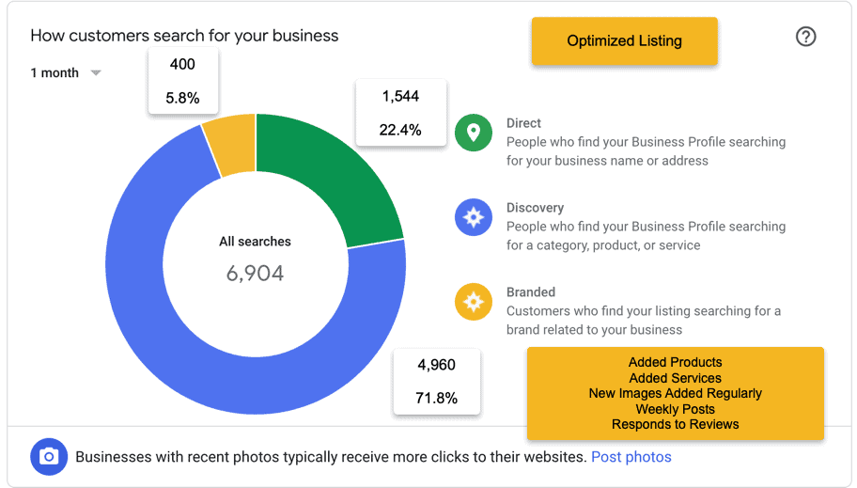Click the Discovery legend heading
The image size is (857, 488).
(x=535, y=208)
